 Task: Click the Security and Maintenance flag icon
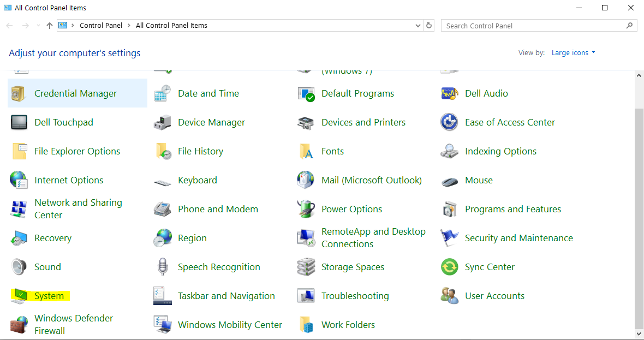click(x=449, y=237)
